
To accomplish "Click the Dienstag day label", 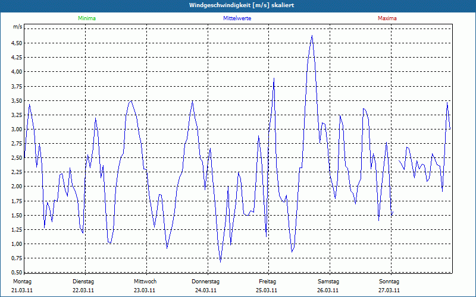I will pyautogui.click(x=83, y=282).
